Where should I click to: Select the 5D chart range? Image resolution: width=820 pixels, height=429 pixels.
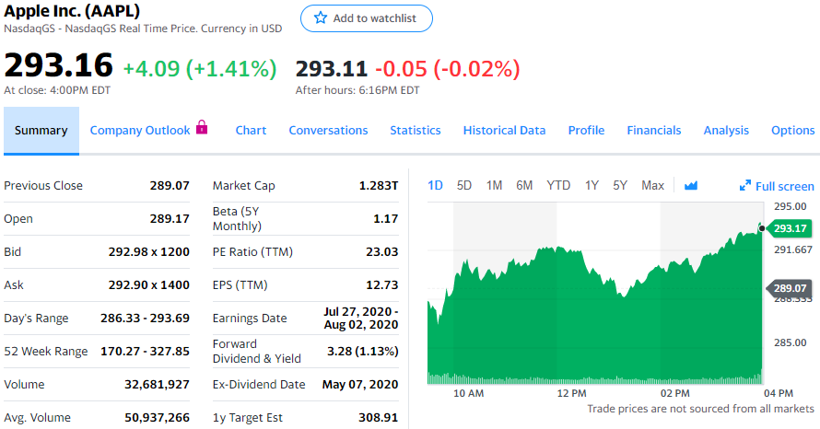point(463,185)
